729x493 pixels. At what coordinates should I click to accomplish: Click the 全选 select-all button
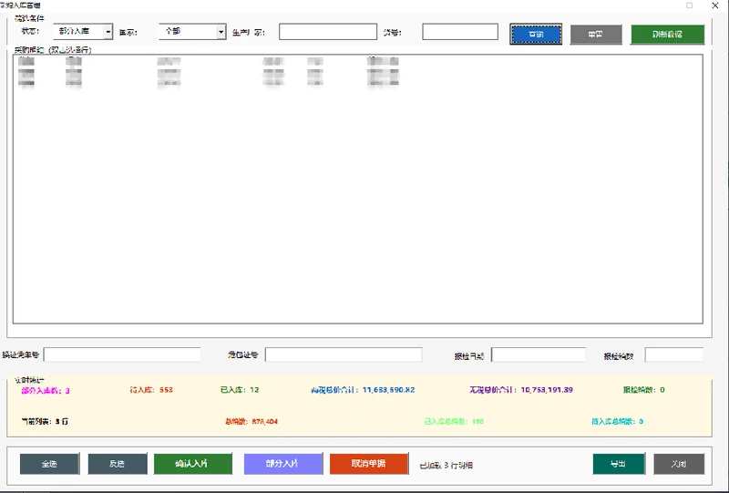point(50,464)
